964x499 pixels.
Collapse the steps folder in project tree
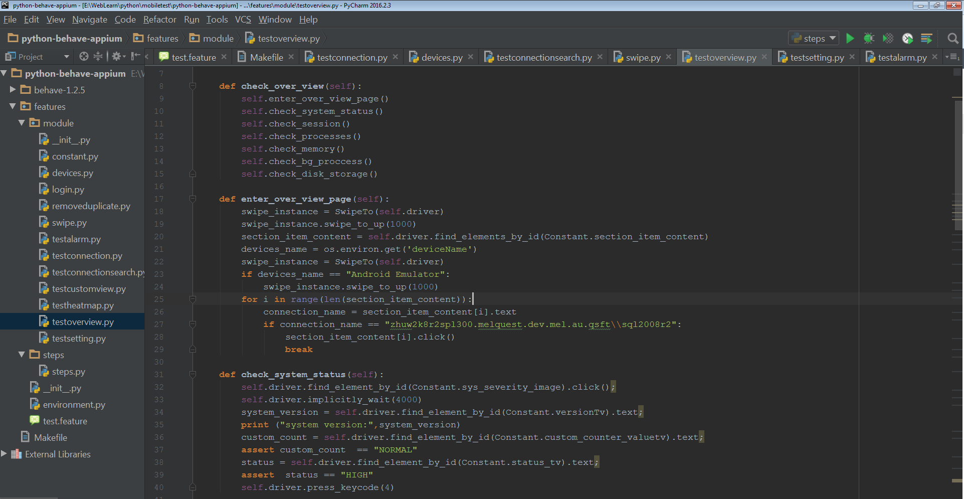point(22,355)
